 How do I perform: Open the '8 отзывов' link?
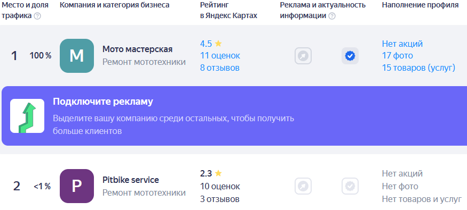tap(219, 68)
